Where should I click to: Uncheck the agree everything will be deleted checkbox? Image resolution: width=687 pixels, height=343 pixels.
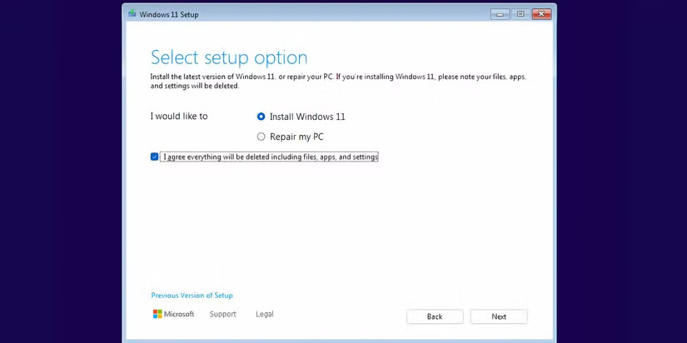tap(154, 157)
